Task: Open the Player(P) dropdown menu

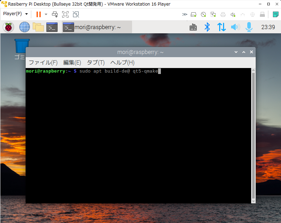Action: point(15,14)
